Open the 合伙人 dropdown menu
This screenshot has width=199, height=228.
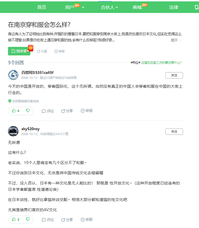[x=109, y=7]
